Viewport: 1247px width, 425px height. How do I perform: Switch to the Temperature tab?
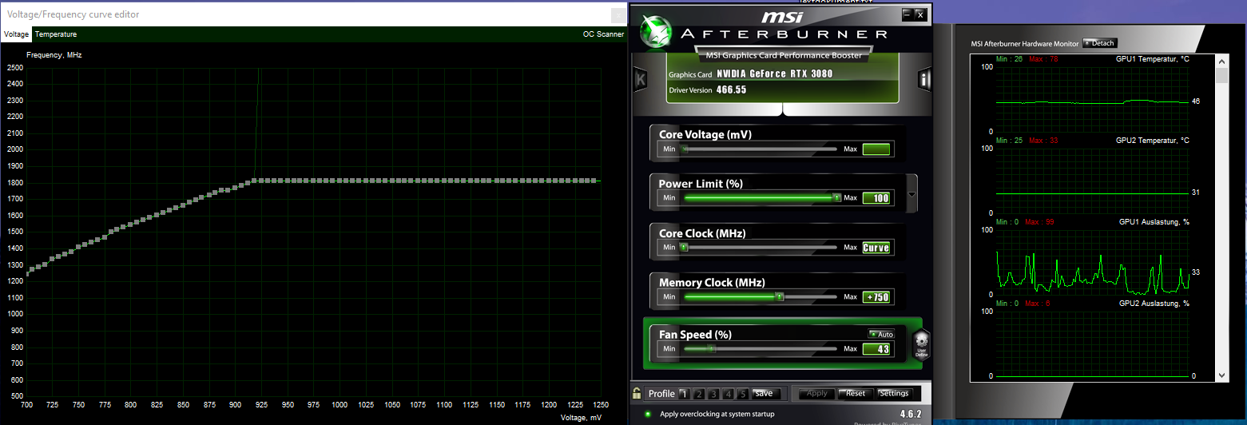click(56, 34)
